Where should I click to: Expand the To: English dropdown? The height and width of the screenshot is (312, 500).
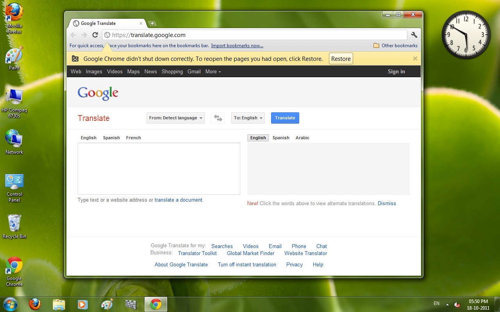[248, 118]
